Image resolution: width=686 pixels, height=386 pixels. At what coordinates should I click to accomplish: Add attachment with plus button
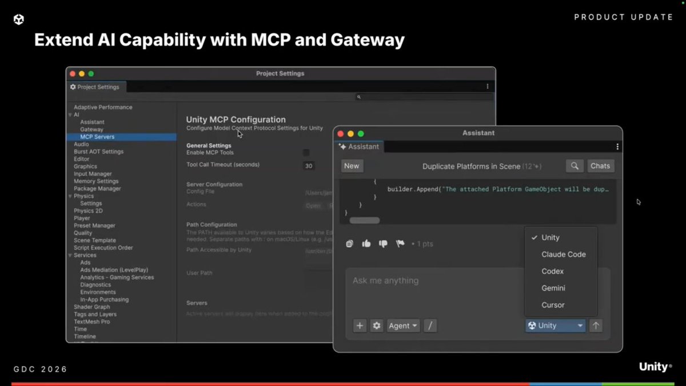360,325
